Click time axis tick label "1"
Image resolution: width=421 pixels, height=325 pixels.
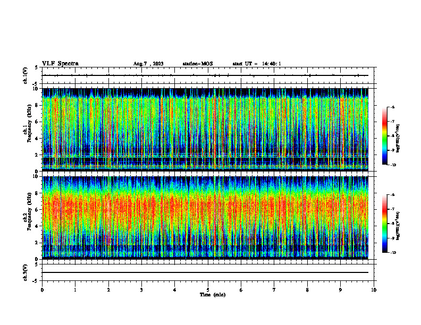tap(75, 290)
